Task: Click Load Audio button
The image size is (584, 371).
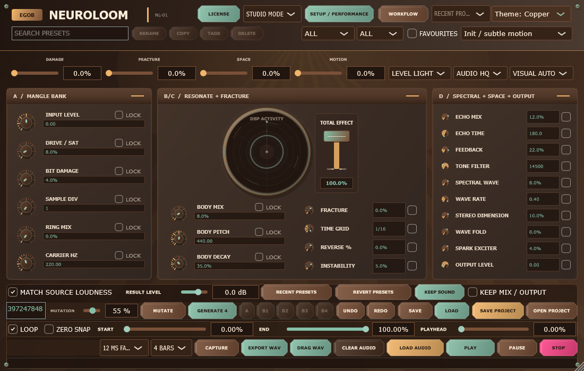Action: click(415, 348)
